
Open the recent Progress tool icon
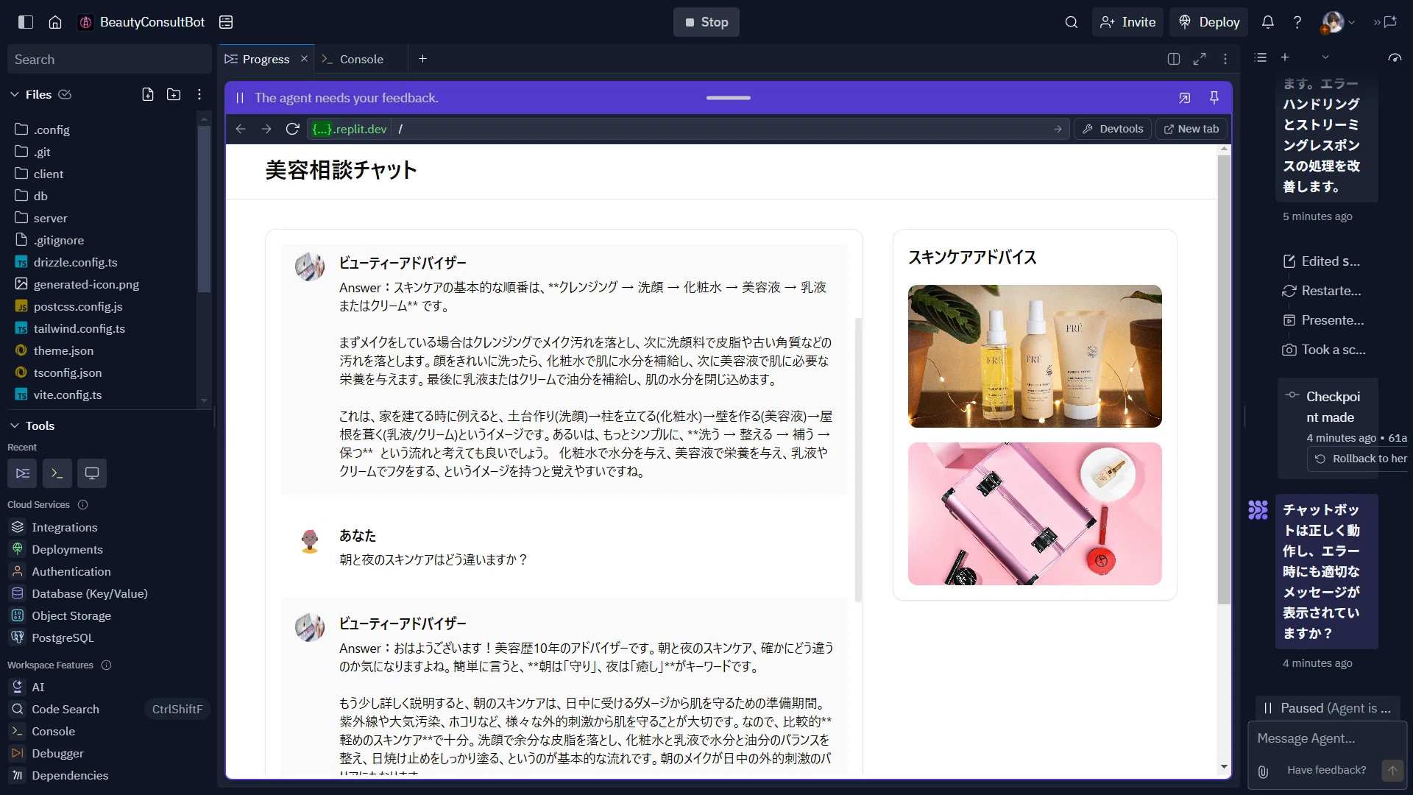22,473
